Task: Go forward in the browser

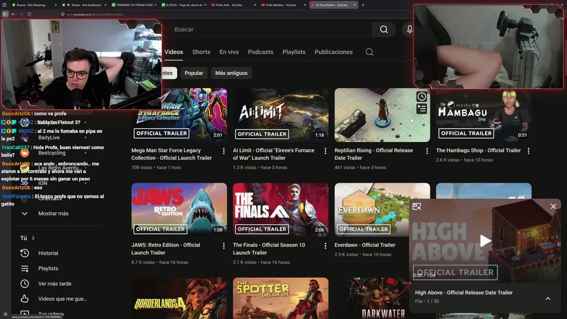Action: (x=21, y=14)
